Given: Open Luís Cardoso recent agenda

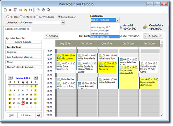Looking at the screenshot, I should click(x=23, y=47).
